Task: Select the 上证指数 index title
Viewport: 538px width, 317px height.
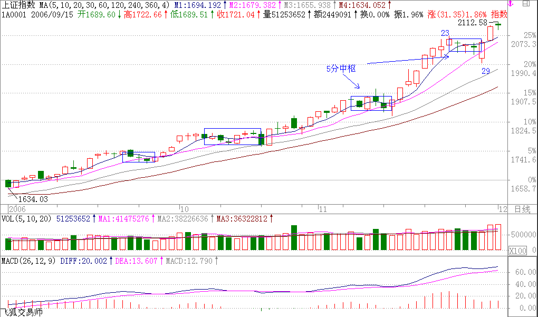Action: 18,5
